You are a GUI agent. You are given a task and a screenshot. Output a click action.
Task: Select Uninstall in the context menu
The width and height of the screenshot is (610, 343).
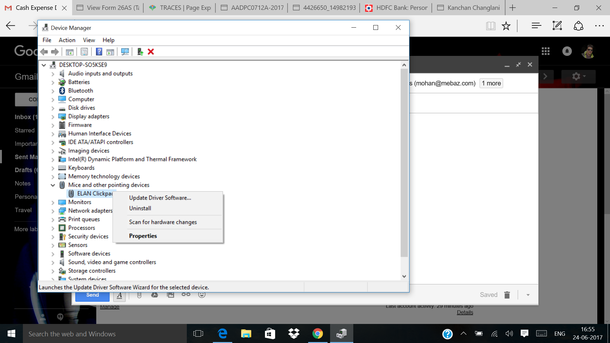pyautogui.click(x=140, y=208)
